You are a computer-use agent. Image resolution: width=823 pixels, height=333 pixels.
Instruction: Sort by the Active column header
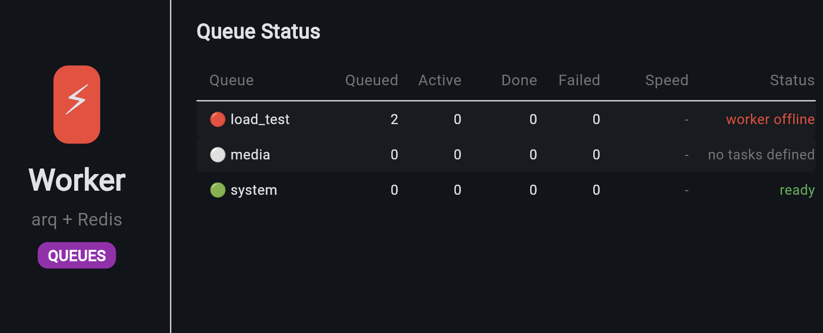[x=440, y=80]
